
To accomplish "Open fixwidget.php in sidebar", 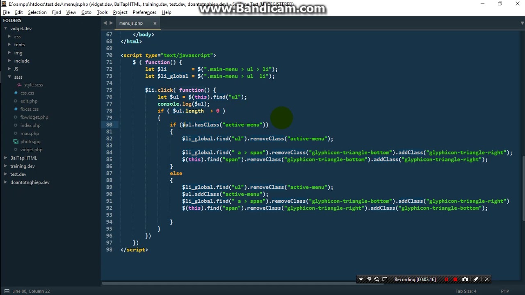I will [x=34, y=117].
